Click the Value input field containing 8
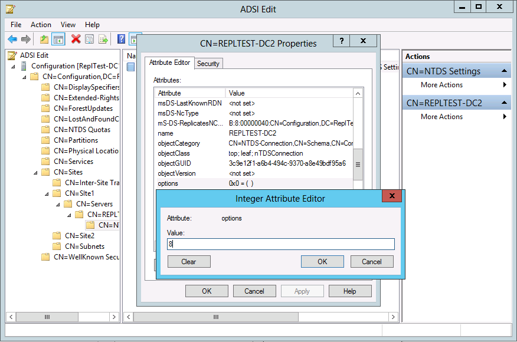Image resolution: width=517 pixels, height=342 pixels. tap(280, 244)
